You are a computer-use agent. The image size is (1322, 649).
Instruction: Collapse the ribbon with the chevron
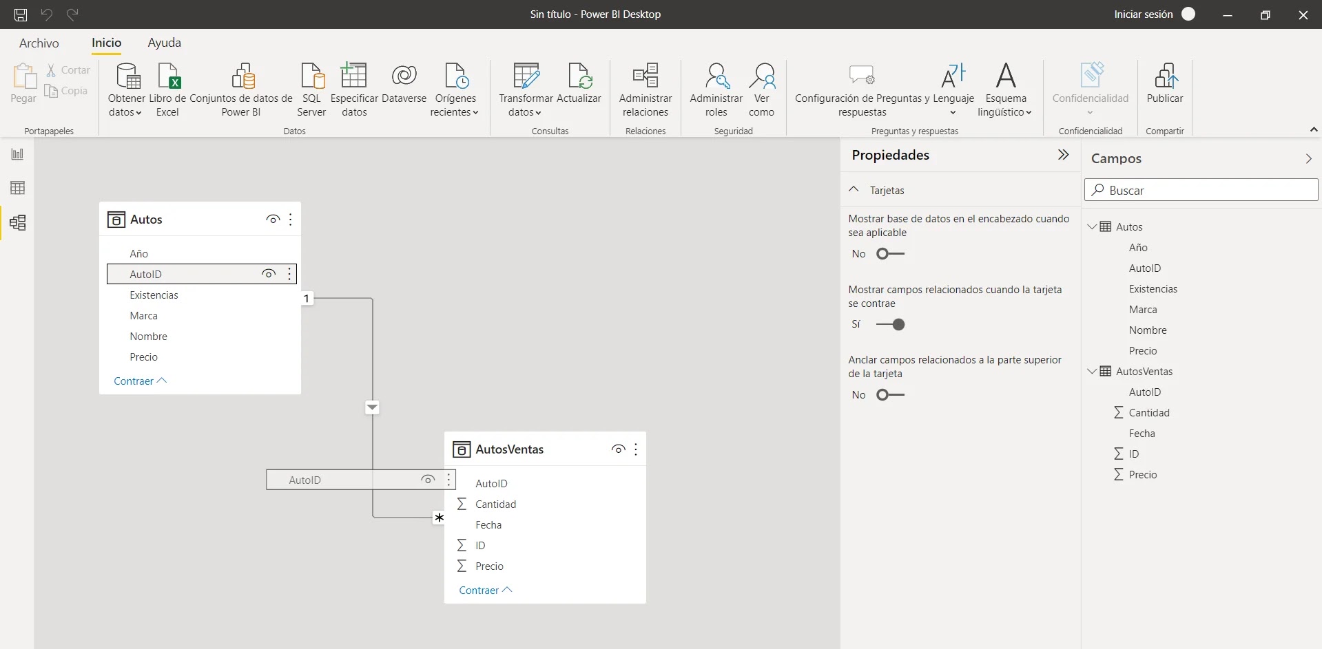pyautogui.click(x=1314, y=129)
